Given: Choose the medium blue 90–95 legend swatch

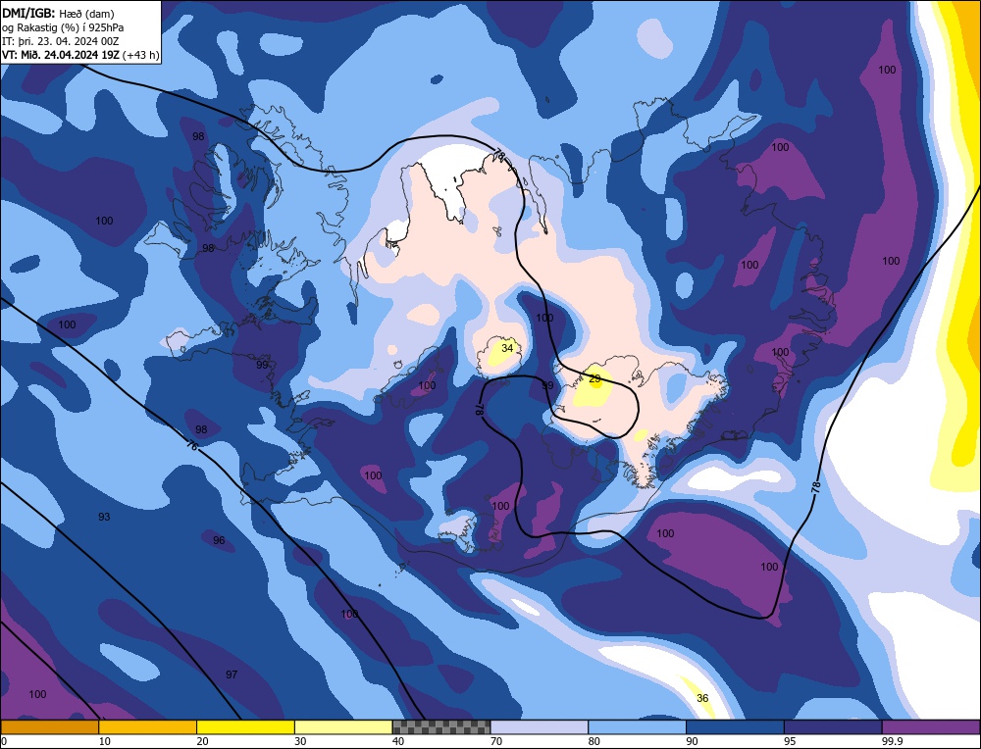Looking at the screenshot, I should pyautogui.click(x=735, y=726).
